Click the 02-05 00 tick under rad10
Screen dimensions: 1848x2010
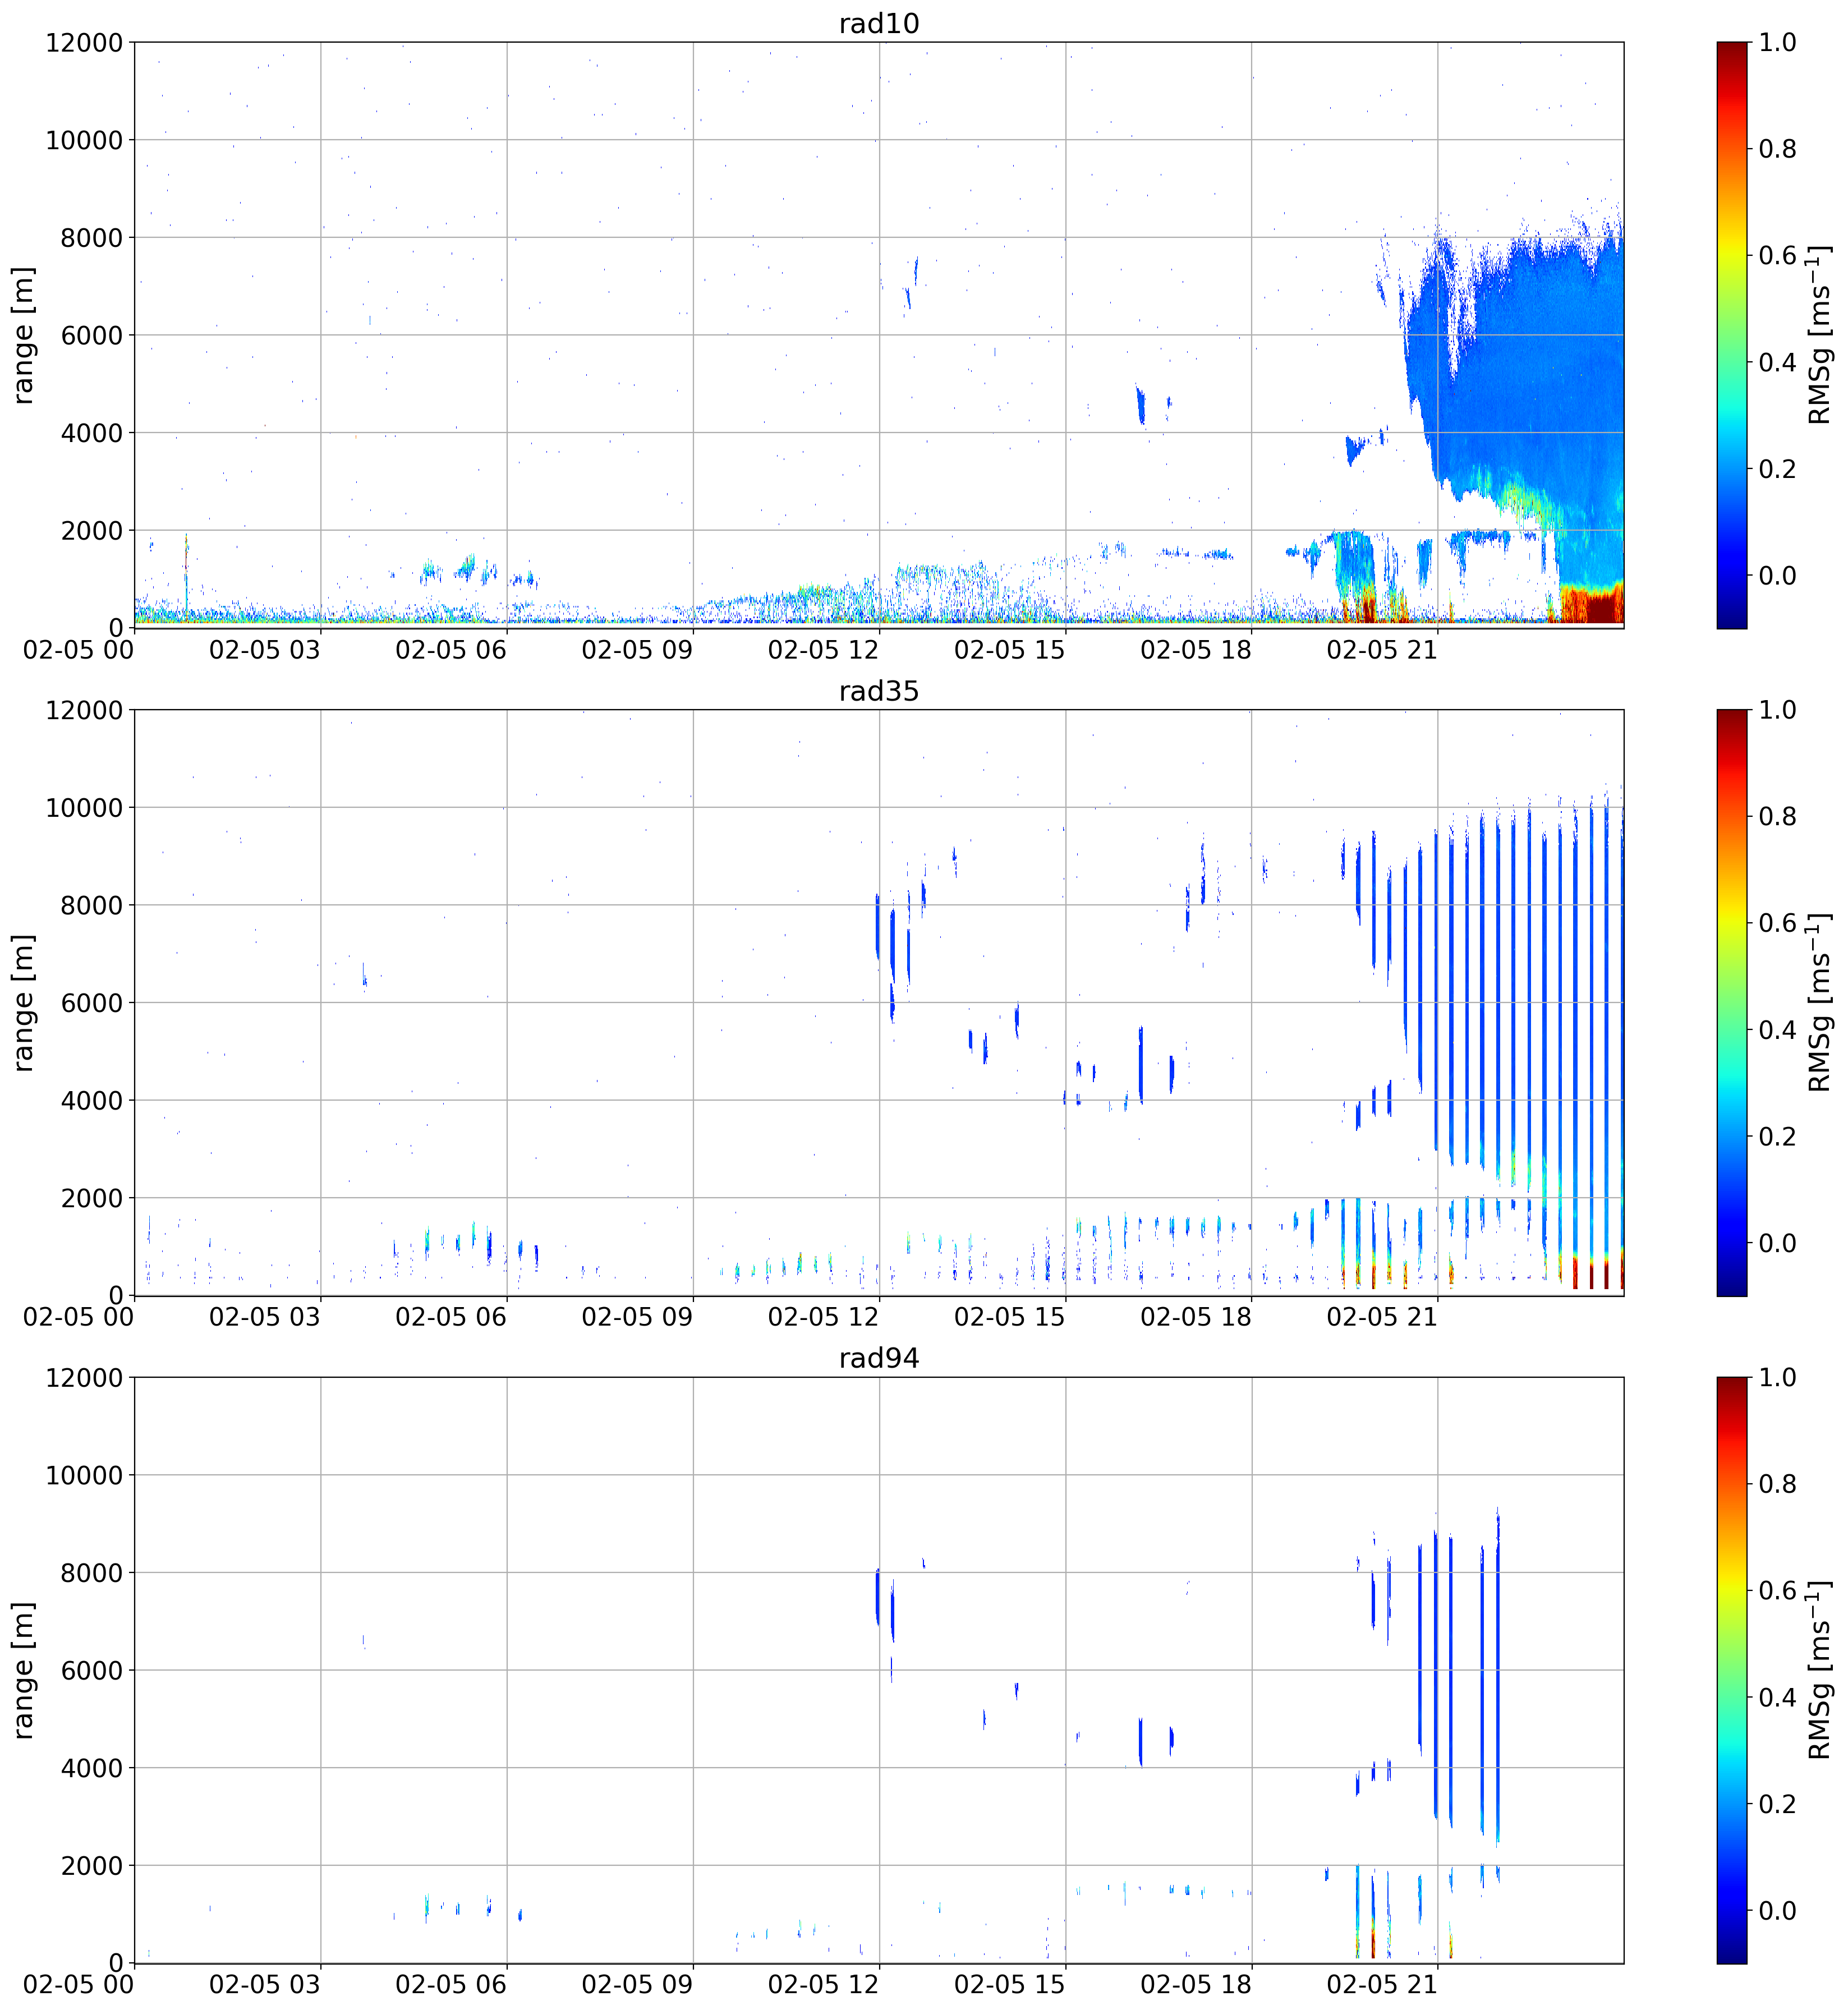click(78, 649)
